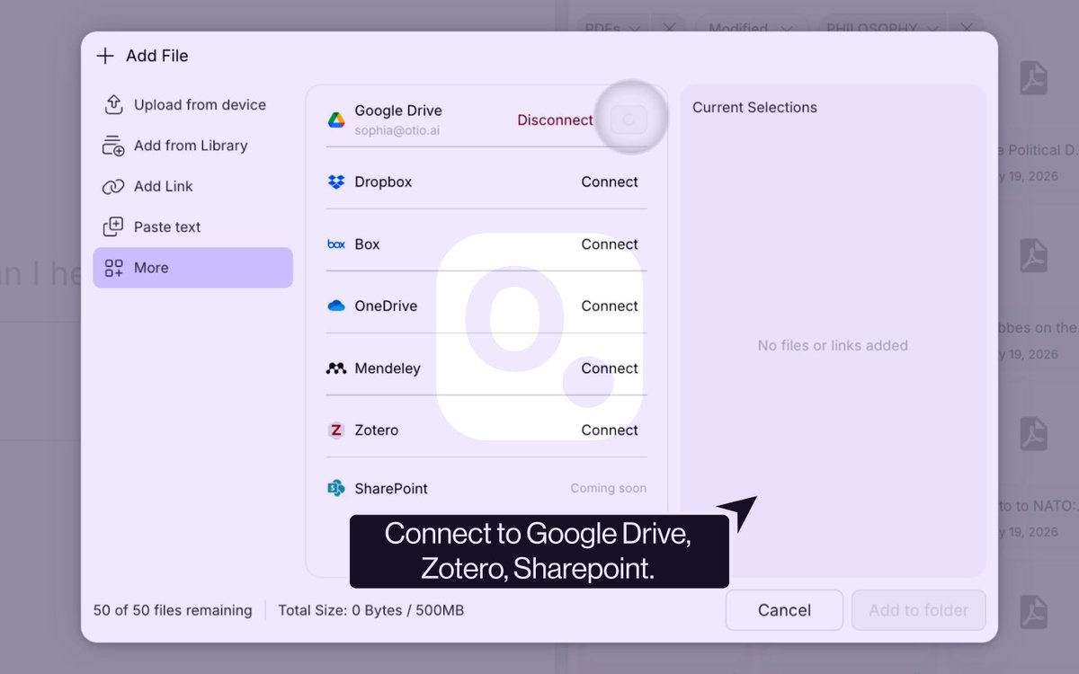Open the More sources tab
Viewport: 1079px width, 674px height.
pyautogui.click(x=193, y=268)
